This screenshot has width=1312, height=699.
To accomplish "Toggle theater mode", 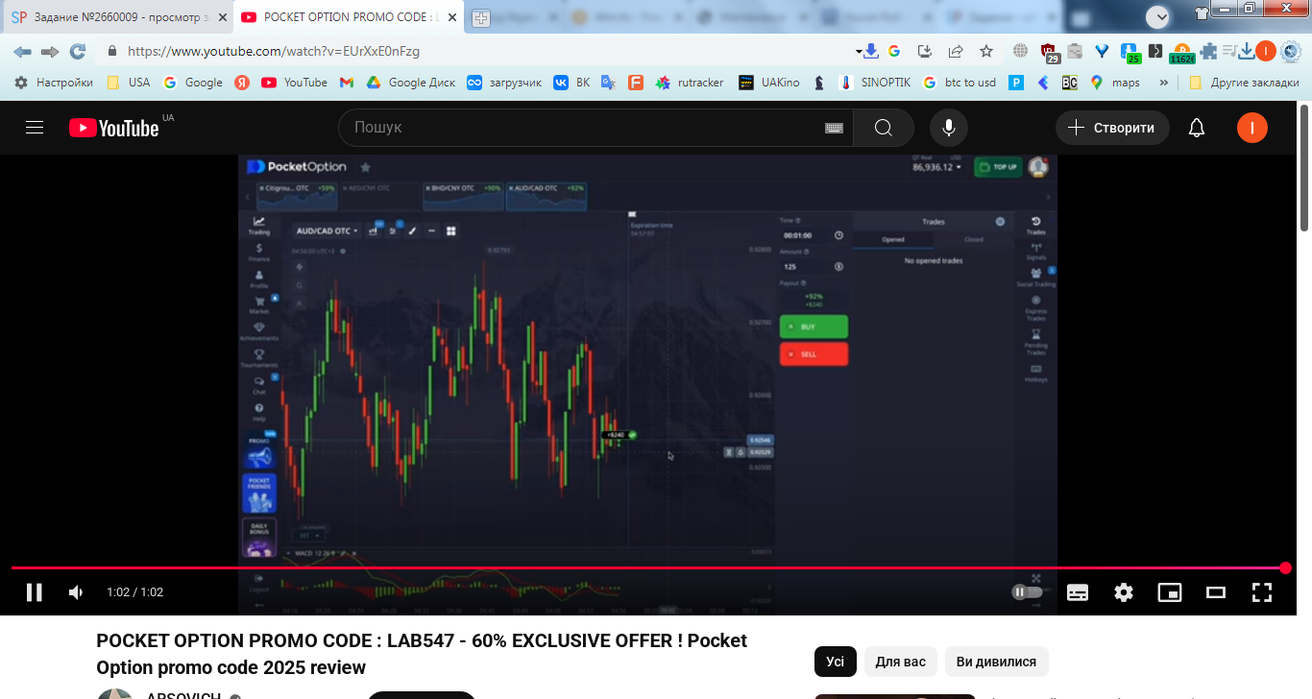I will point(1216,592).
